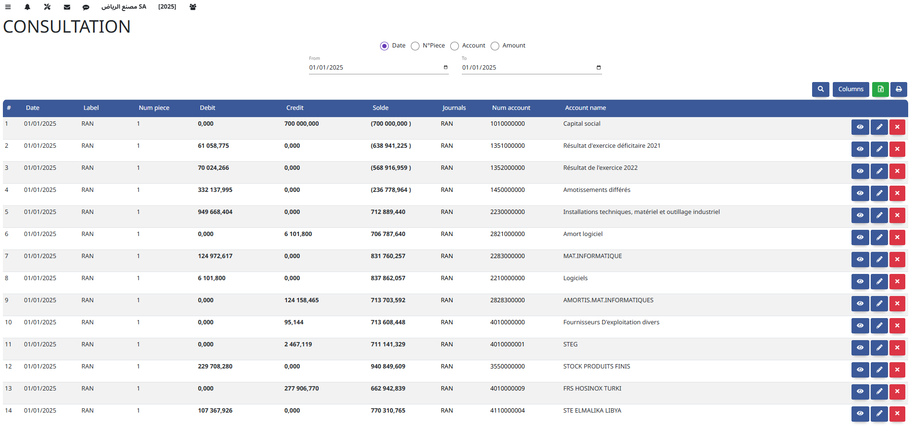View the Logiciels entry
The image size is (913, 426).
coord(860,282)
